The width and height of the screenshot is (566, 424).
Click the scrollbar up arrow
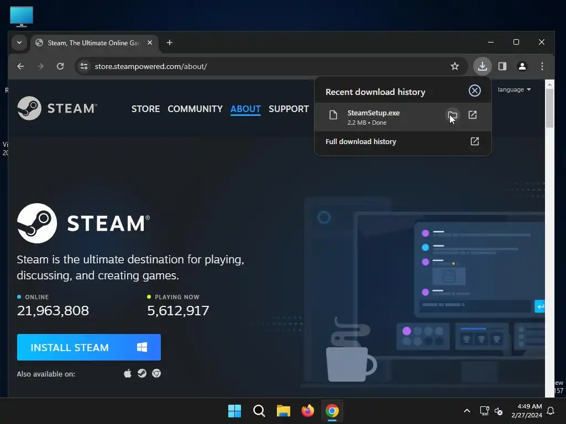(x=549, y=84)
